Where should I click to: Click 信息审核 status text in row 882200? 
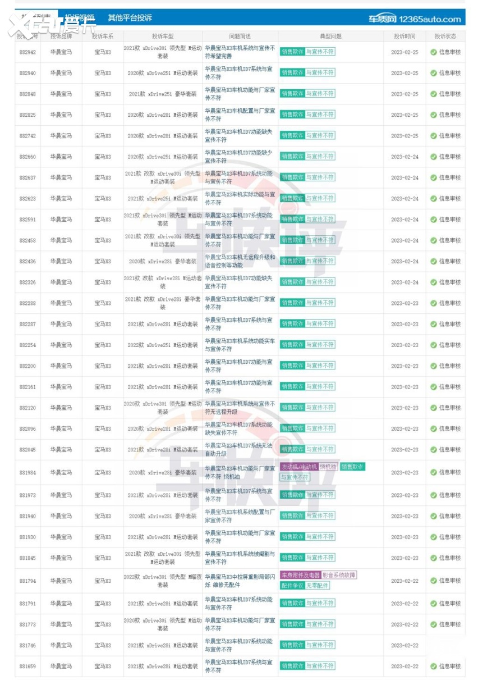point(450,366)
